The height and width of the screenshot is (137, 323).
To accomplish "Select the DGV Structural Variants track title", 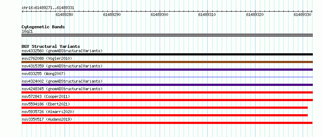I will (51, 46).
